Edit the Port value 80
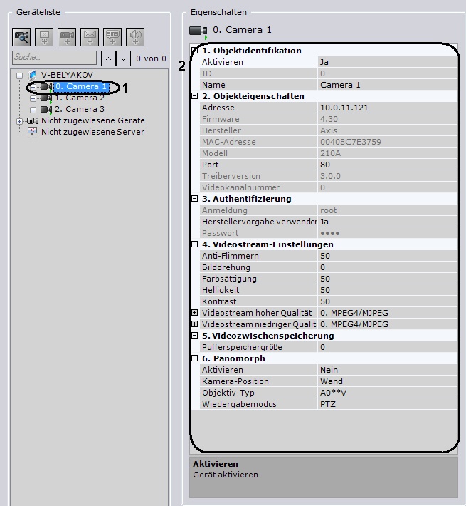This screenshot has width=466, height=506. pyautogui.click(x=388, y=165)
